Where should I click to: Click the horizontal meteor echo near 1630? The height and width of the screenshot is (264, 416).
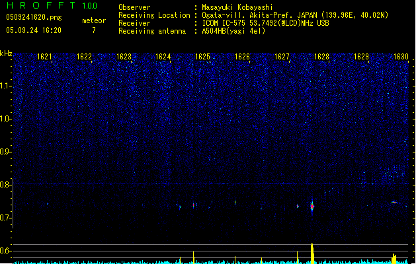(394, 203)
